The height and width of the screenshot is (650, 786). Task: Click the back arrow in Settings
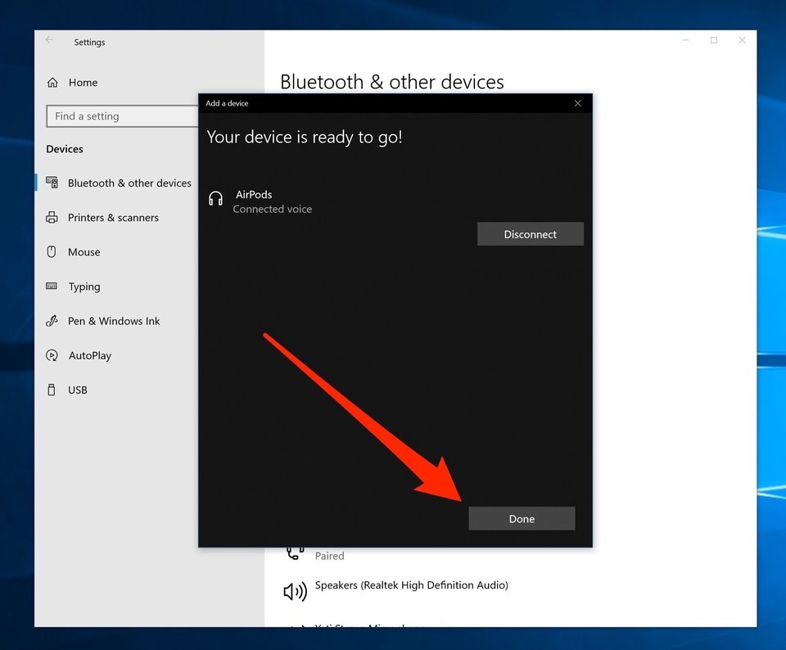(x=50, y=40)
